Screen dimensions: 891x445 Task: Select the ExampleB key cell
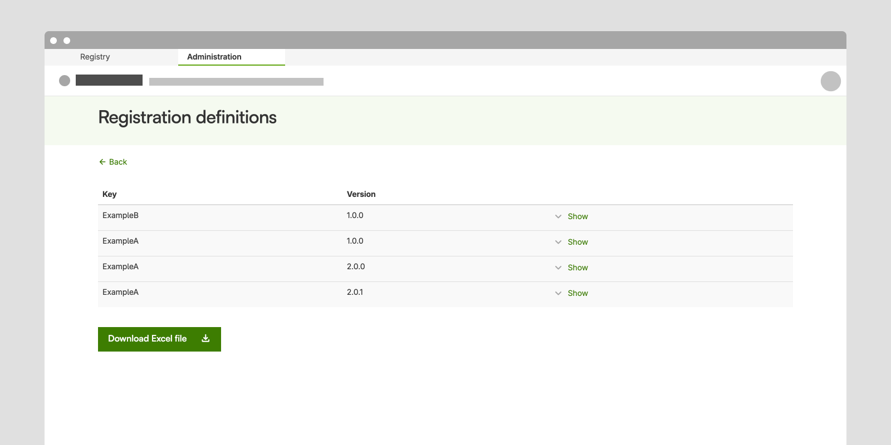click(x=120, y=215)
